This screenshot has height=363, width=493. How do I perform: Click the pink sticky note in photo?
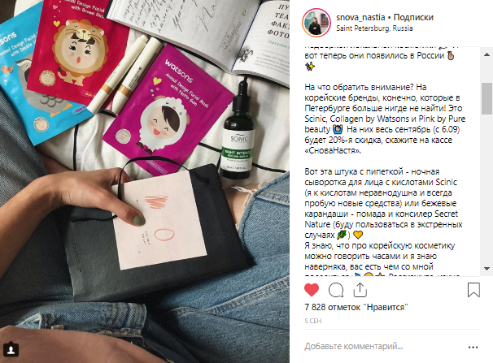(x=159, y=219)
